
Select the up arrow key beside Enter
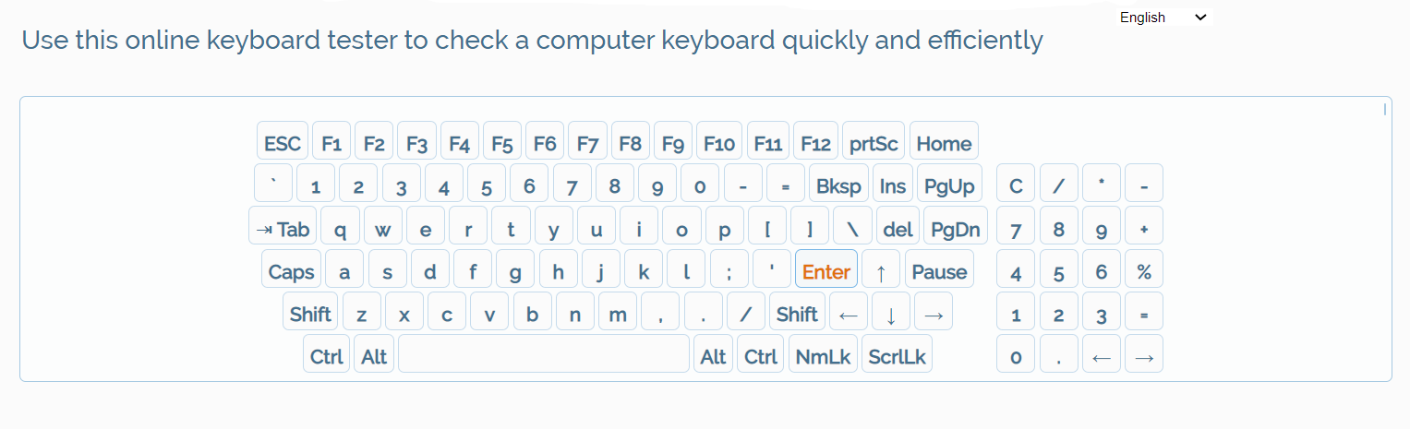(x=881, y=271)
